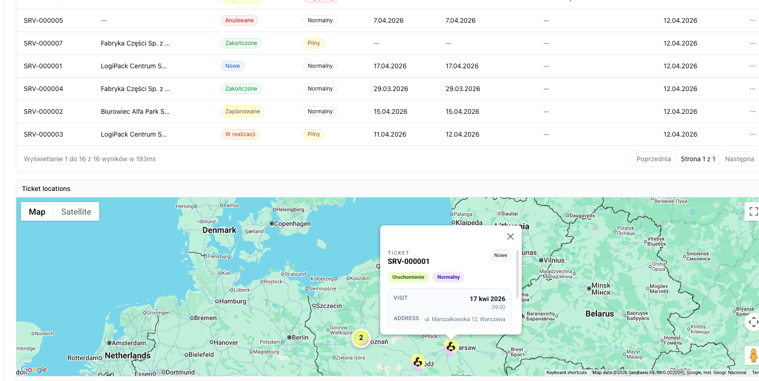
Task: Switch map to Map view
Action: (37, 212)
